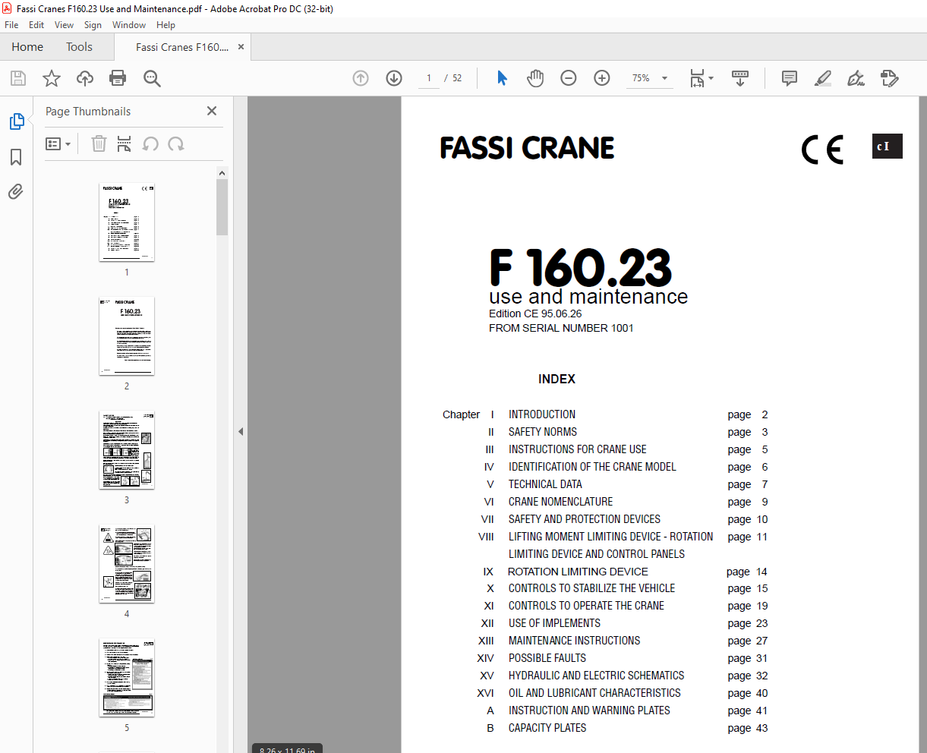
Task: Click the INTRODUCTION index entry
Action: [542, 414]
